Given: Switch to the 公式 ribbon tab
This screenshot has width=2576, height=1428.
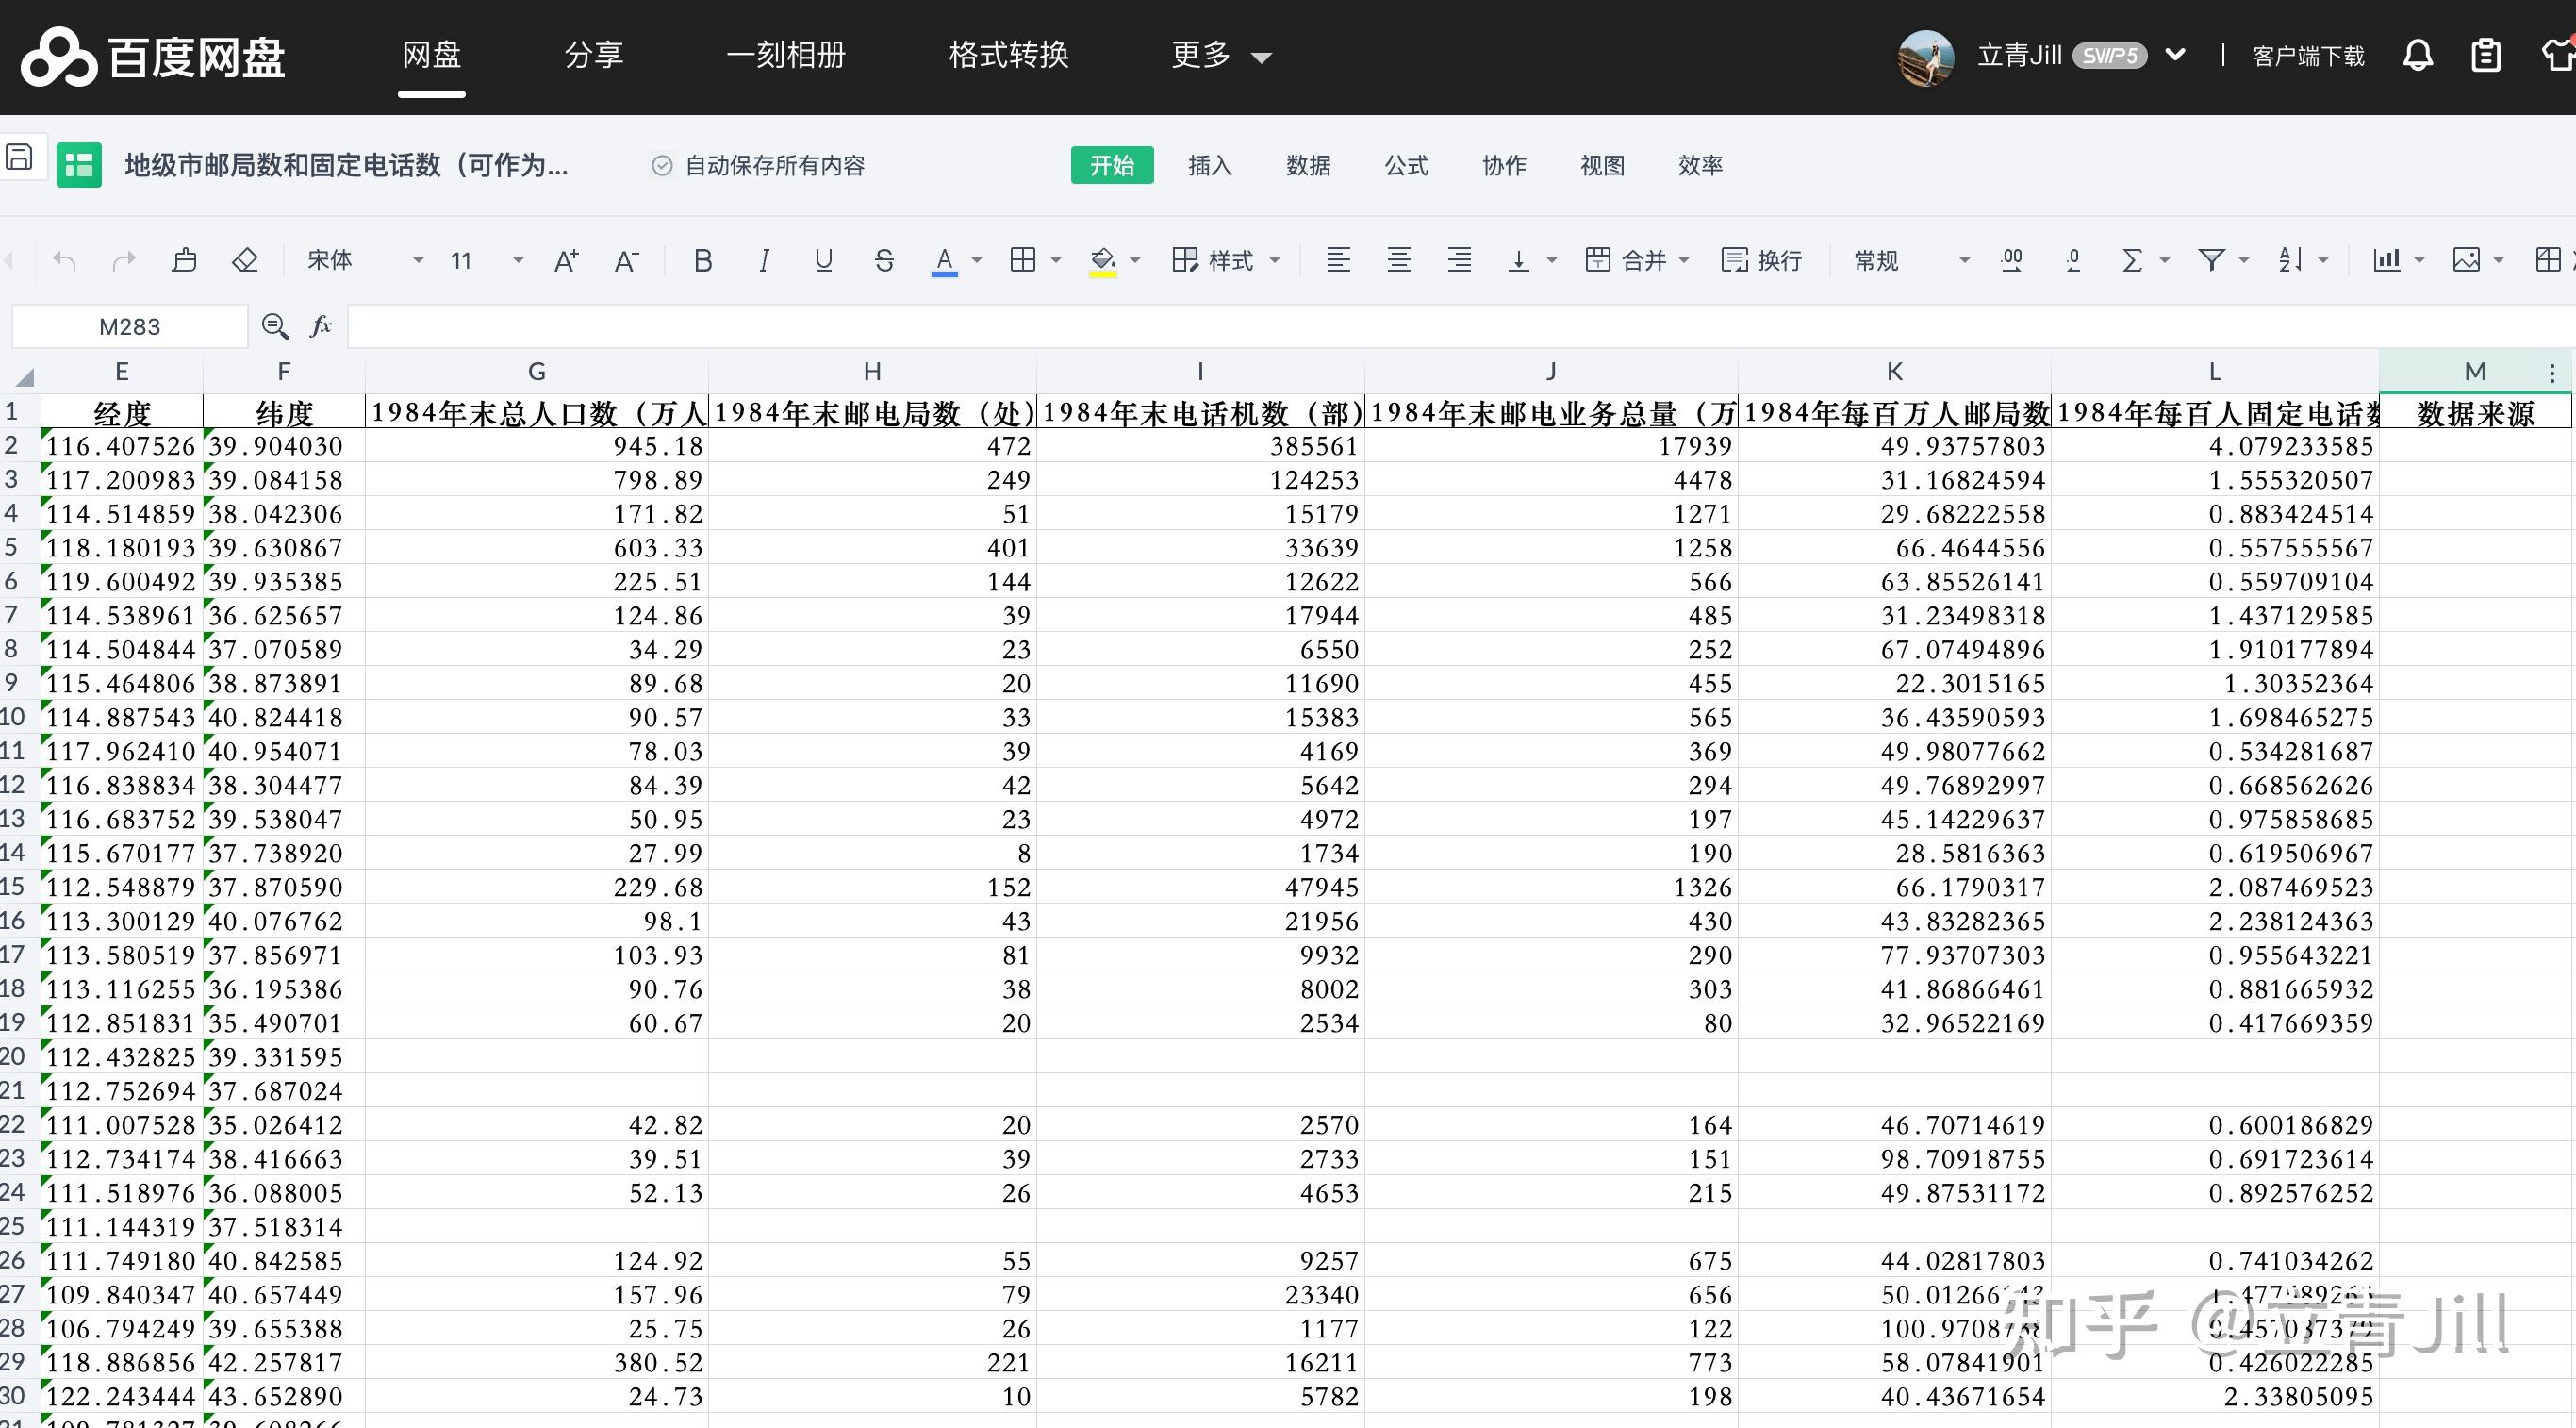Looking at the screenshot, I should [x=1406, y=165].
